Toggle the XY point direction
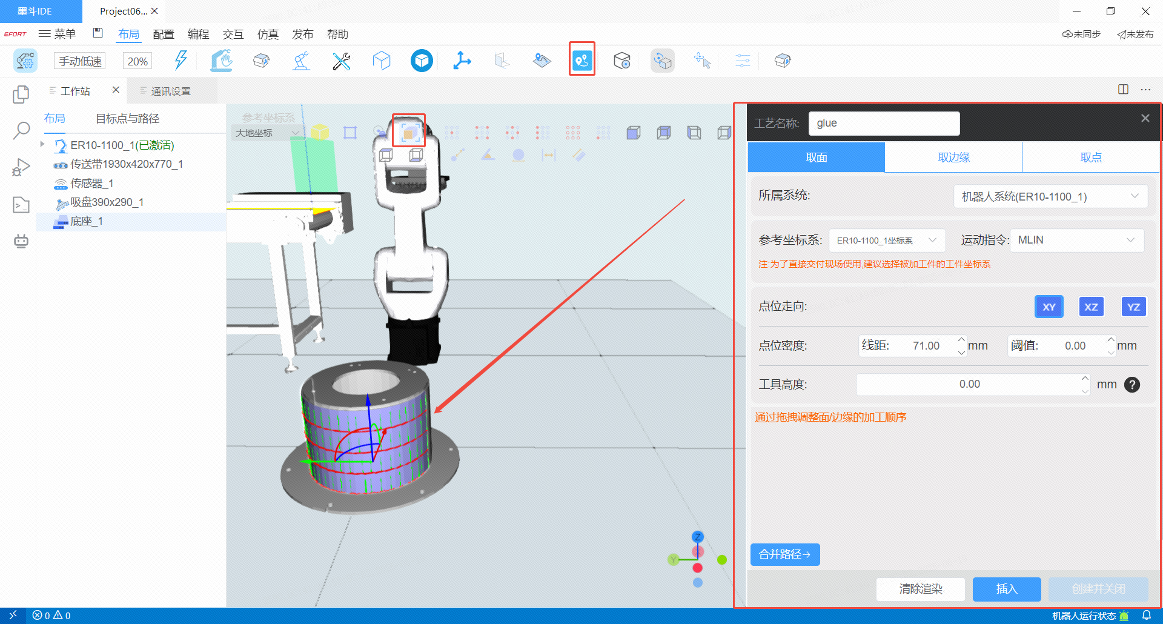This screenshot has width=1163, height=624. (1049, 307)
